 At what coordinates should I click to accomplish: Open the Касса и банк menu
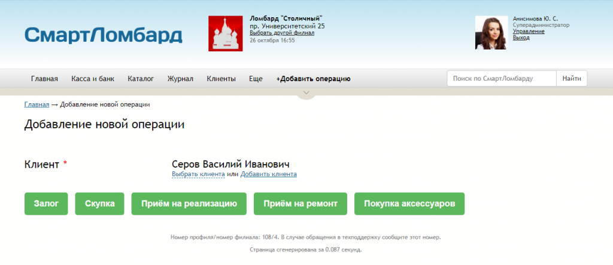pyautogui.click(x=93, y=79)
